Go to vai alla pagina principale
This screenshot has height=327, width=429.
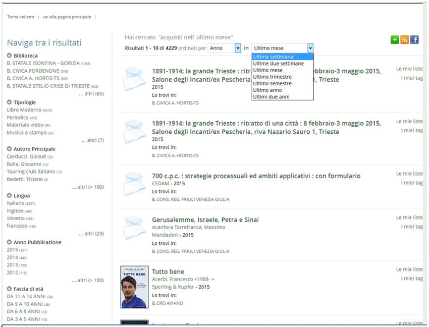[67, 17]
